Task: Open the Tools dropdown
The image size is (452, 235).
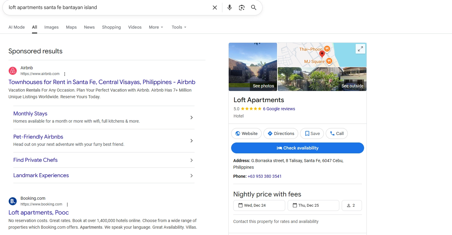Action: (x=179, y=27)
